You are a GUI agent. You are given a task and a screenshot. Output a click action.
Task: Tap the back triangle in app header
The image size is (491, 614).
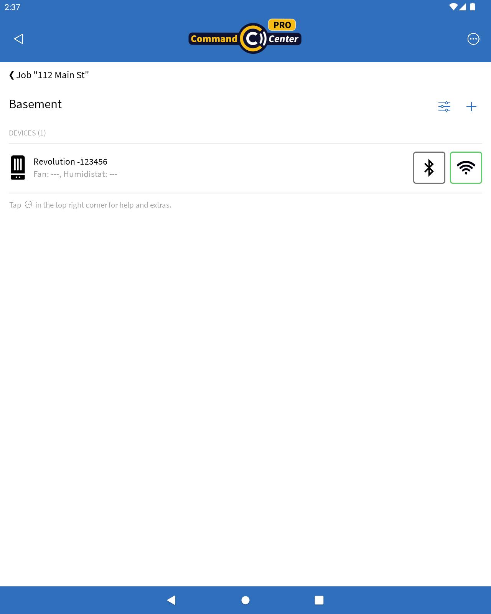pyautogui.click(x=19, y=39)
